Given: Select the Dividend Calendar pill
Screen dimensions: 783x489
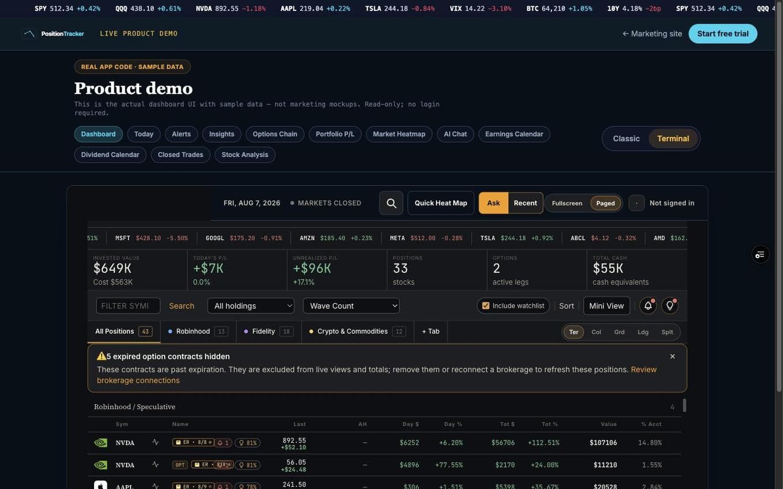Looking at the screenshot, I should click(110, 155).
